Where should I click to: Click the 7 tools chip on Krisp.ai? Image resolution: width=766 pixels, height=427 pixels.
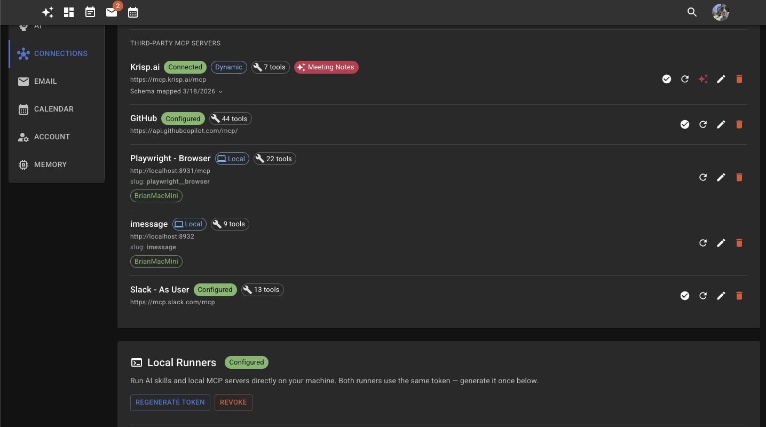tap(271, 67)
